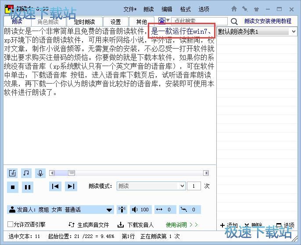Click the pitch control showing 0
The width and height of the screenshot is (301, 245).
(190, 210)
